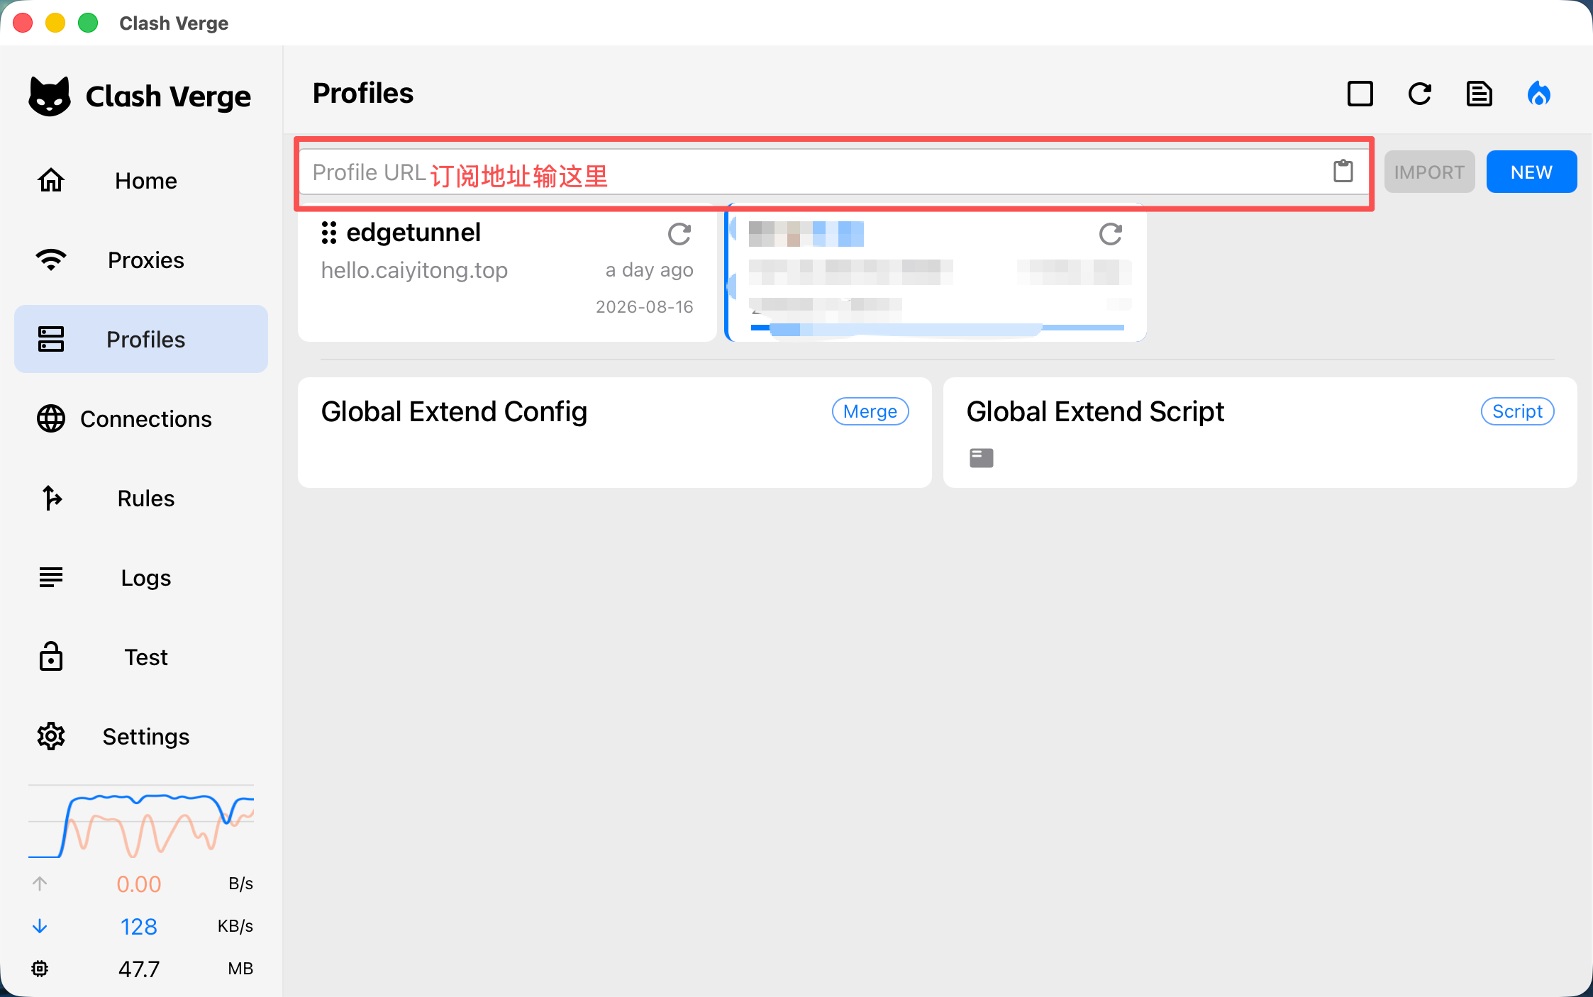Click the hello.caiyitong.top address text

click(x=414, y=270)
